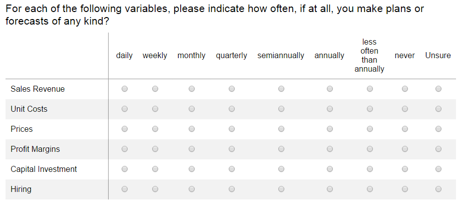Select weekly for Profit Margins

pyautogui.click(x=155, y=149)
